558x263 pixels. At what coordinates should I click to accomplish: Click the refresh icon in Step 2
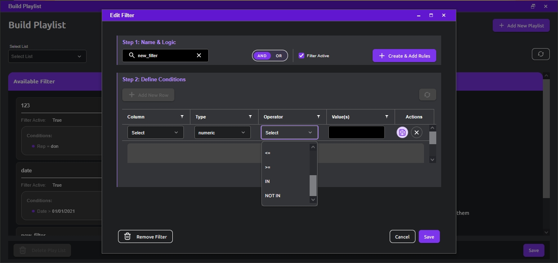pyautogui.click(x=427, y=95)
